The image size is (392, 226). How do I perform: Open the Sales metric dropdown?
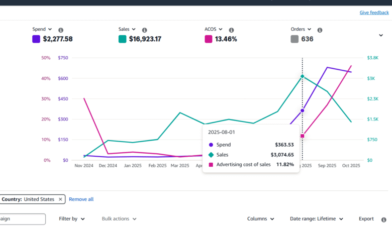[x=134, y=30]
